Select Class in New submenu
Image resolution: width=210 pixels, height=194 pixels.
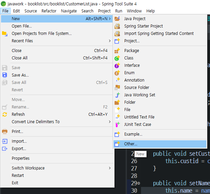point(160,58)
